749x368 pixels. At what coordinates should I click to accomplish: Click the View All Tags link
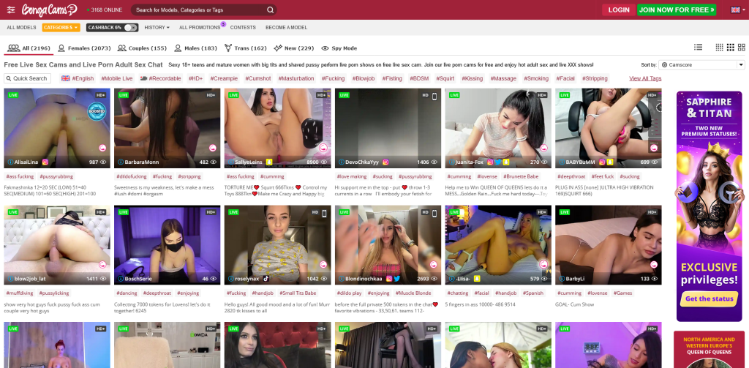(644, 78)
